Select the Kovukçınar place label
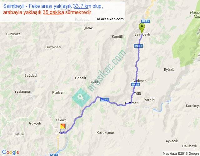The image size is (200, 156). (x=105, y=133)
